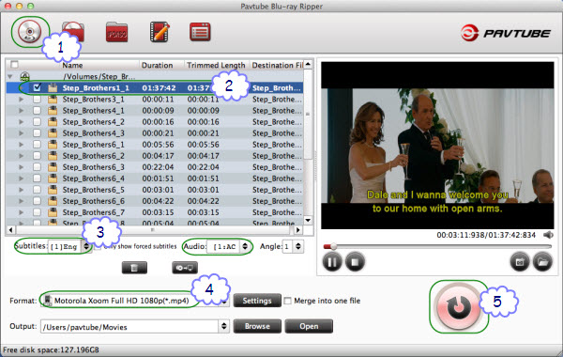
Task: Click folder icon of Step_Brothers4_2 row
Action: tap(53, 122)
